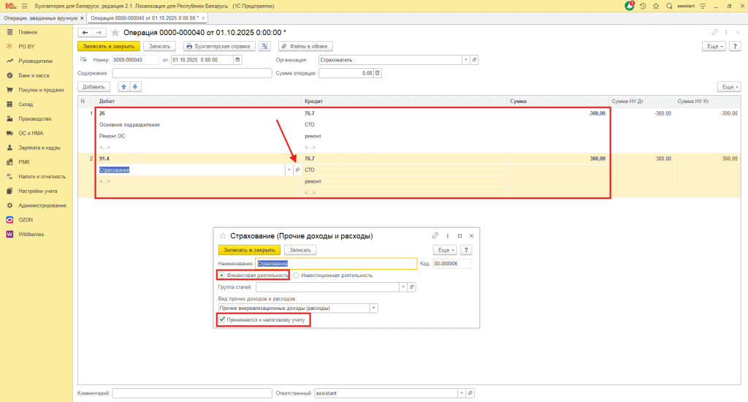Open Страхование item from debit cell
748x402 pixels.
[x=298, y=170]
